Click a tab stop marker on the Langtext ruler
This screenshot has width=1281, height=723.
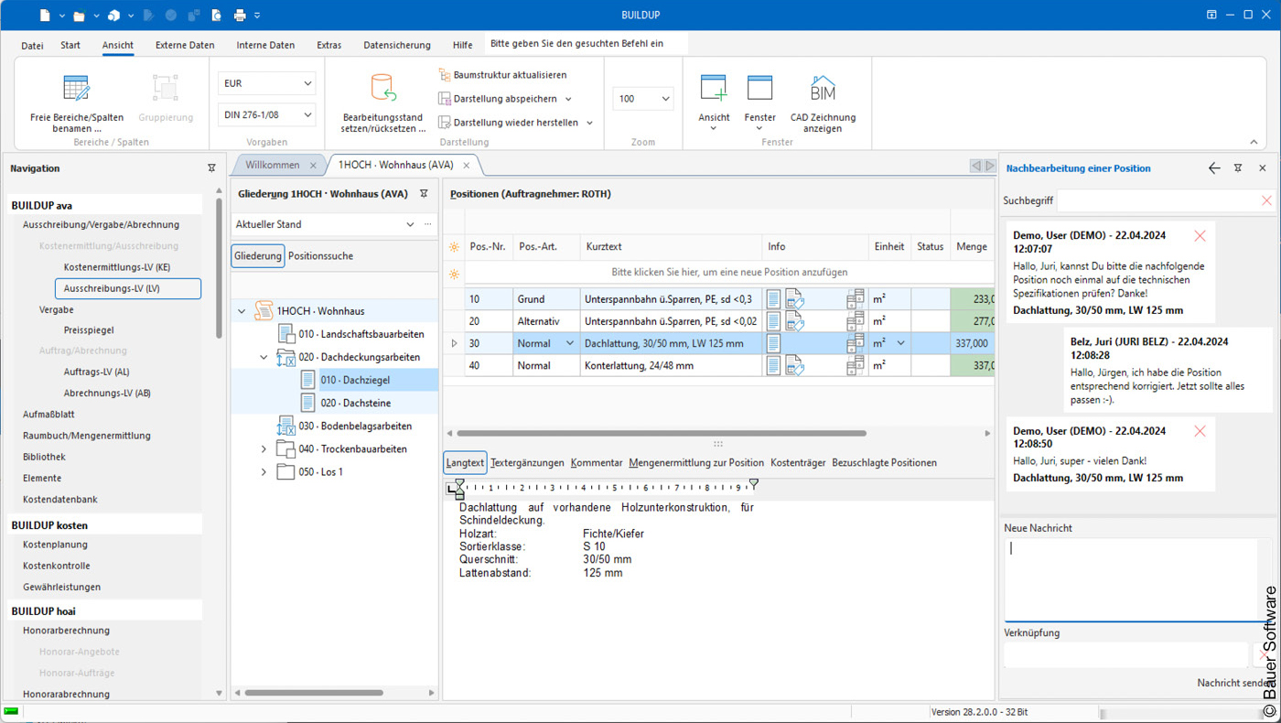[753, 482]
